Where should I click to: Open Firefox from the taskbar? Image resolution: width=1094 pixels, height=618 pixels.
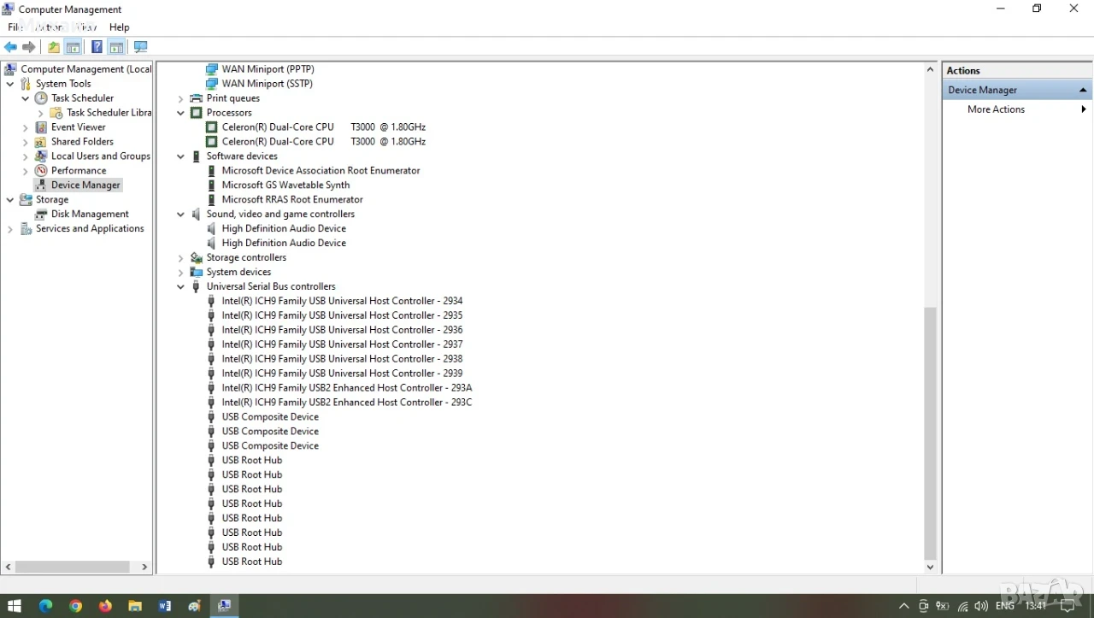tap(105, 606)
